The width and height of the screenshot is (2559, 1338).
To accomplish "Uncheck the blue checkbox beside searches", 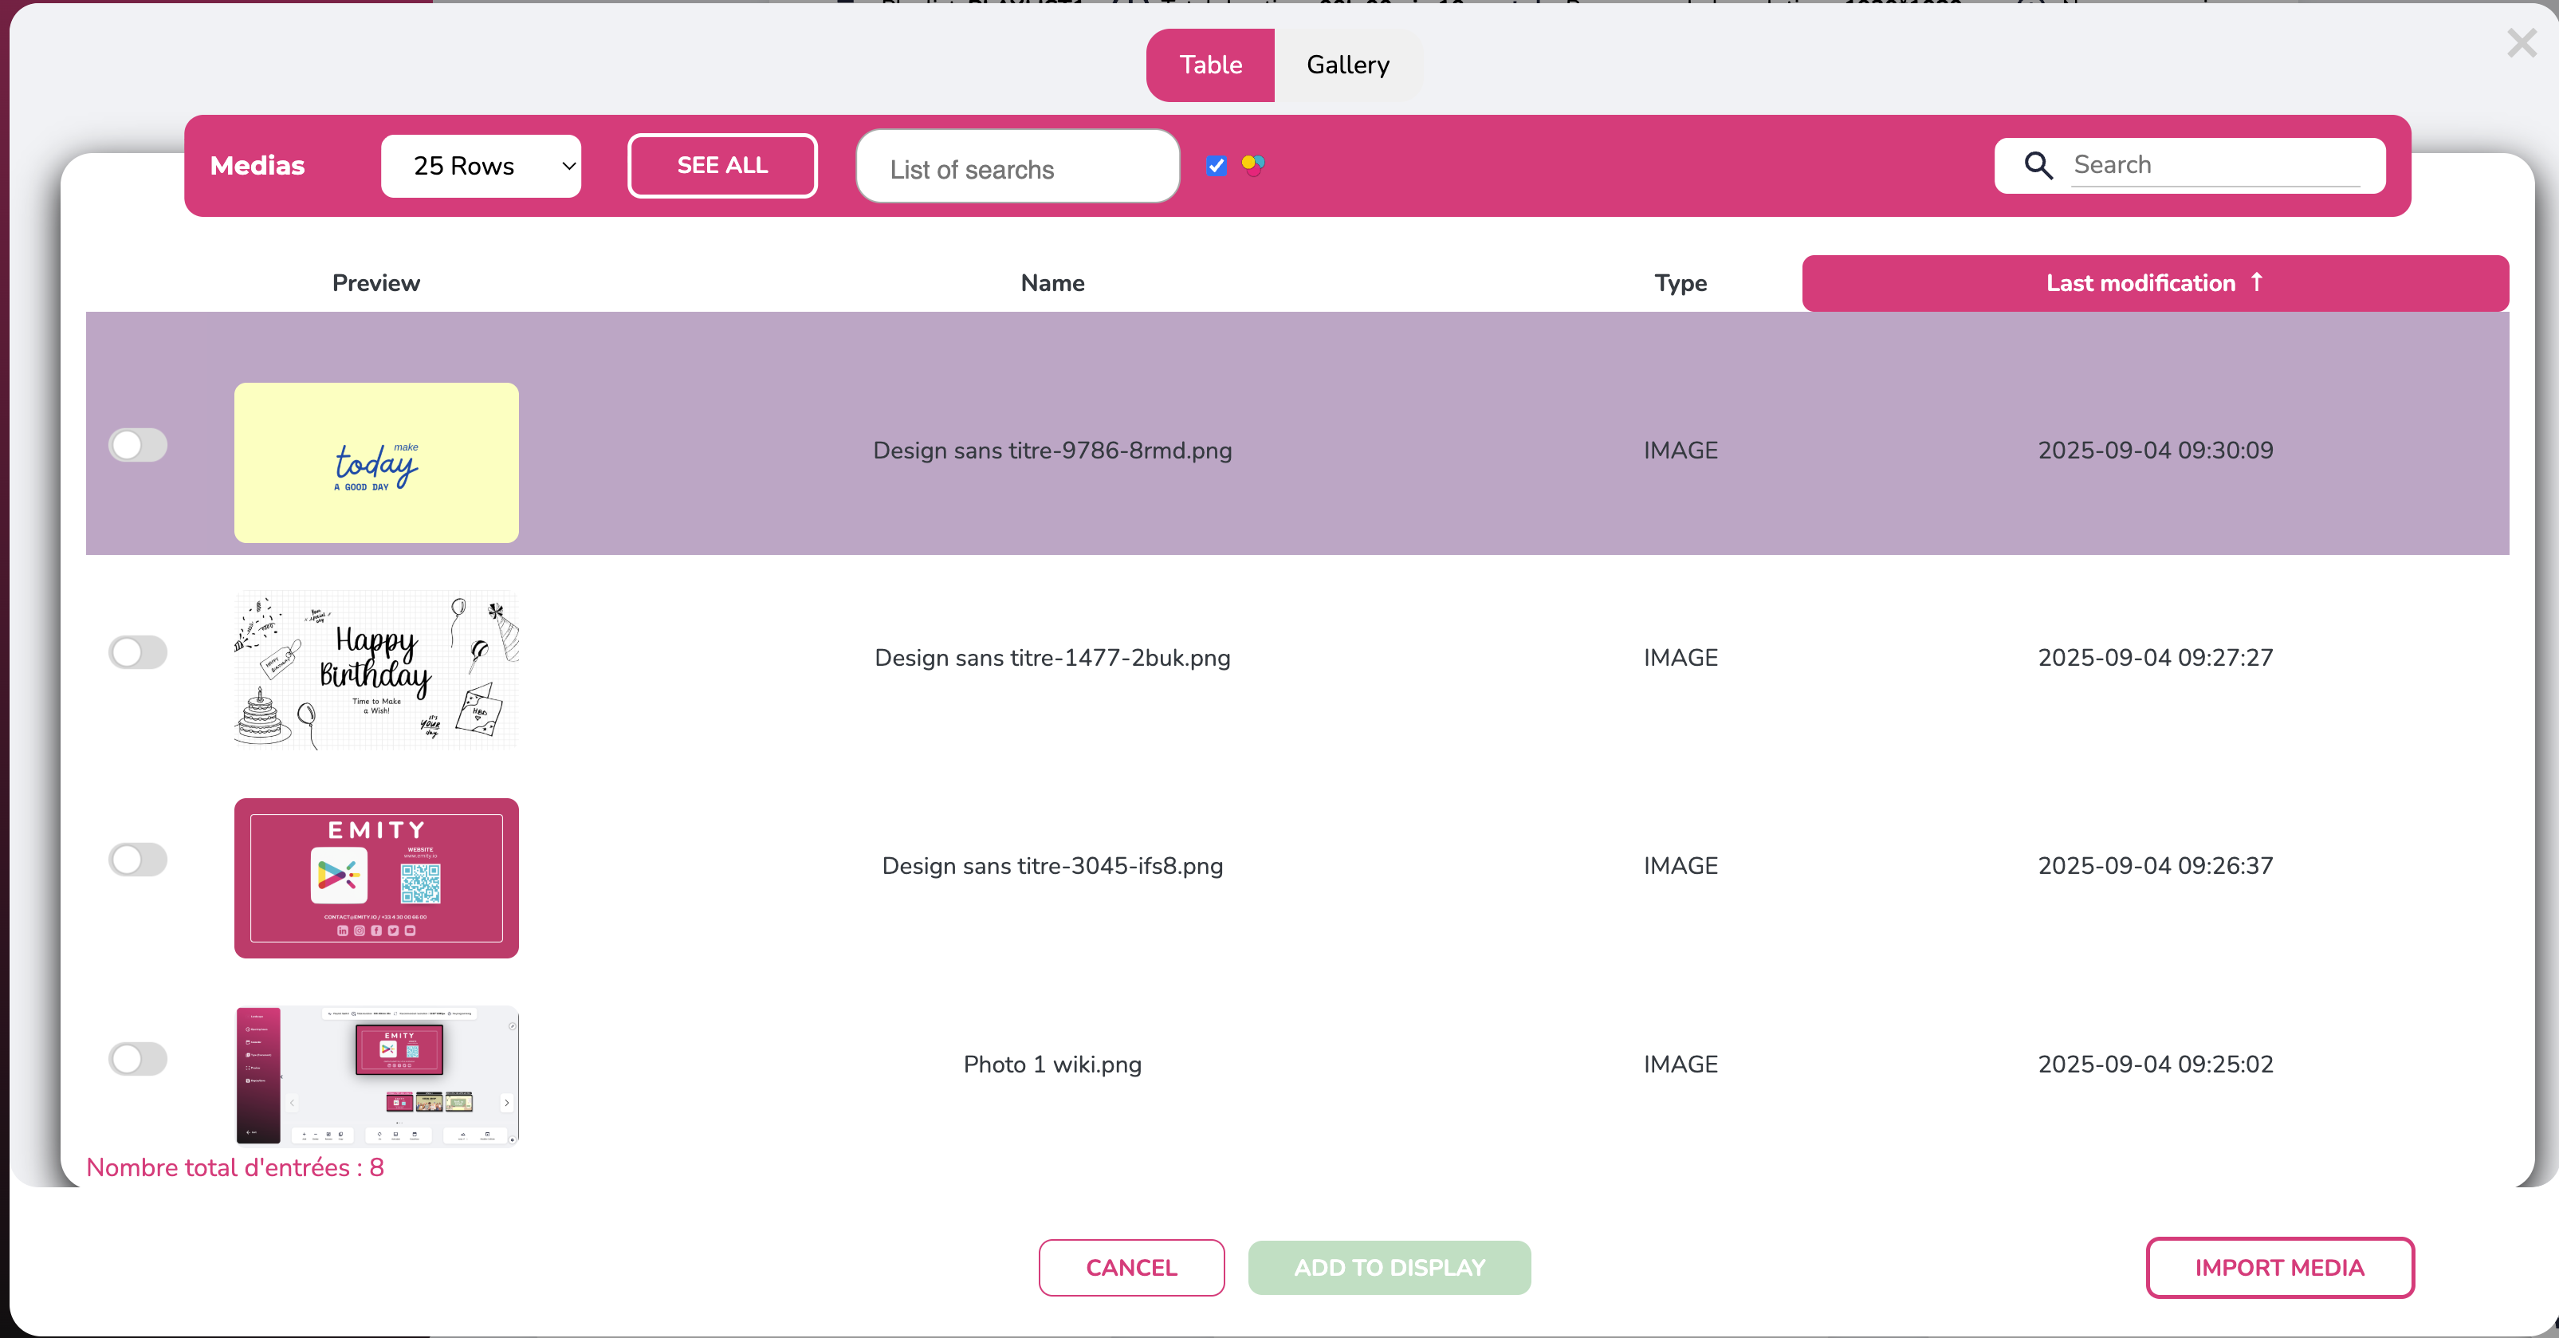I will pyautogui.click(x=1216, y=166).
